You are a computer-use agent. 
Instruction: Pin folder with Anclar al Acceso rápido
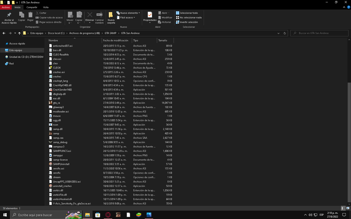click(9, 18)
